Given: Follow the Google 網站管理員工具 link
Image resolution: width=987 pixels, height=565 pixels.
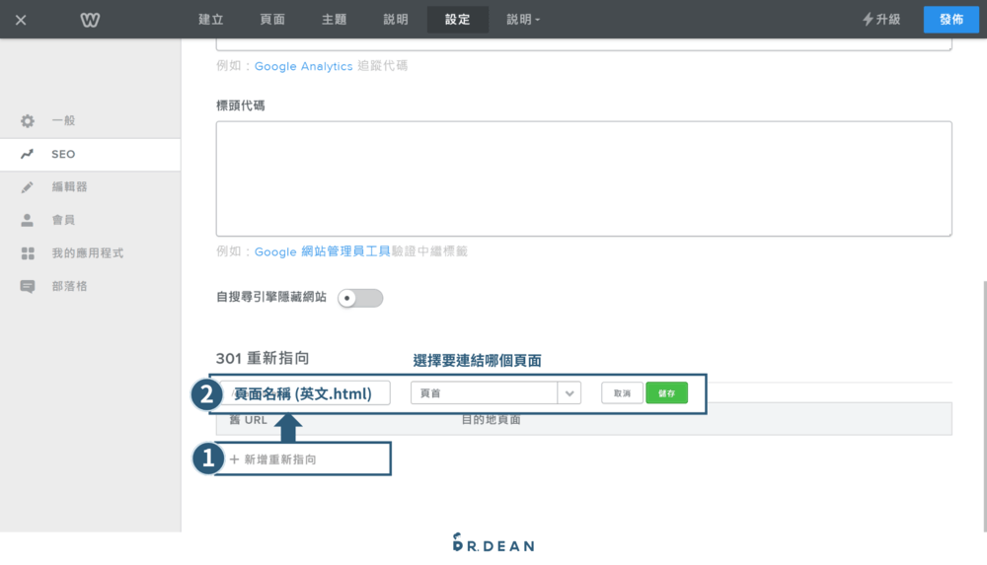Looking at the screenshot, I should click(x=323, y=251).
